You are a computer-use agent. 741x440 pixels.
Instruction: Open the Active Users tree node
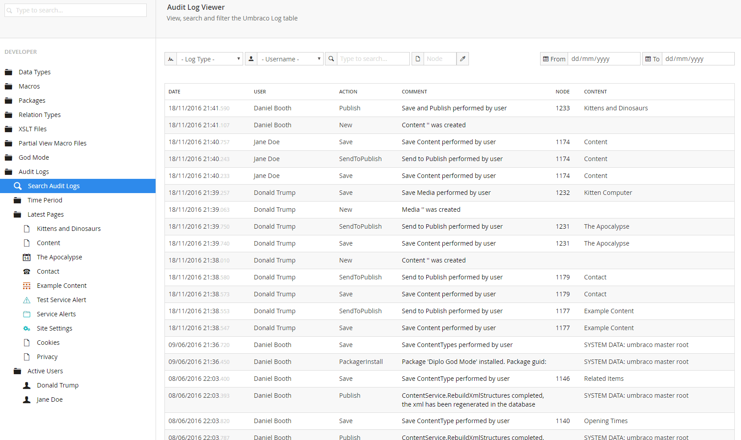click(x=45, y=371)
